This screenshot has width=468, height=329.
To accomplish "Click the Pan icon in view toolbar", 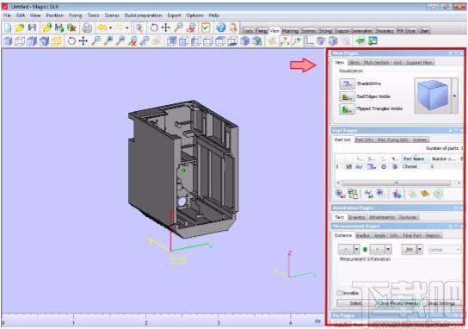I will (83, 41).
